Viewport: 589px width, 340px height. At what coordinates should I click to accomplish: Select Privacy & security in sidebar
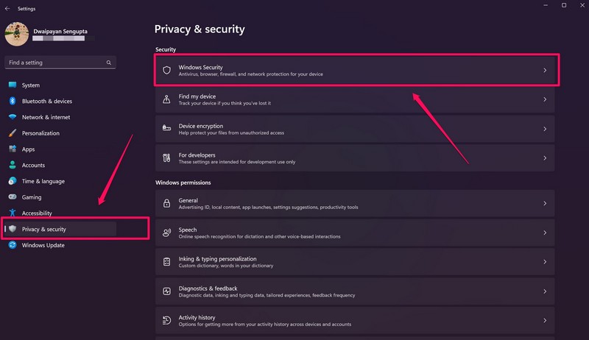click(43, 230)
